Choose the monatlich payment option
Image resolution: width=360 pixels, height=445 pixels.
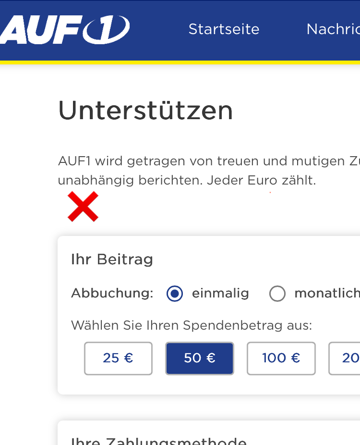coord(277,293)
